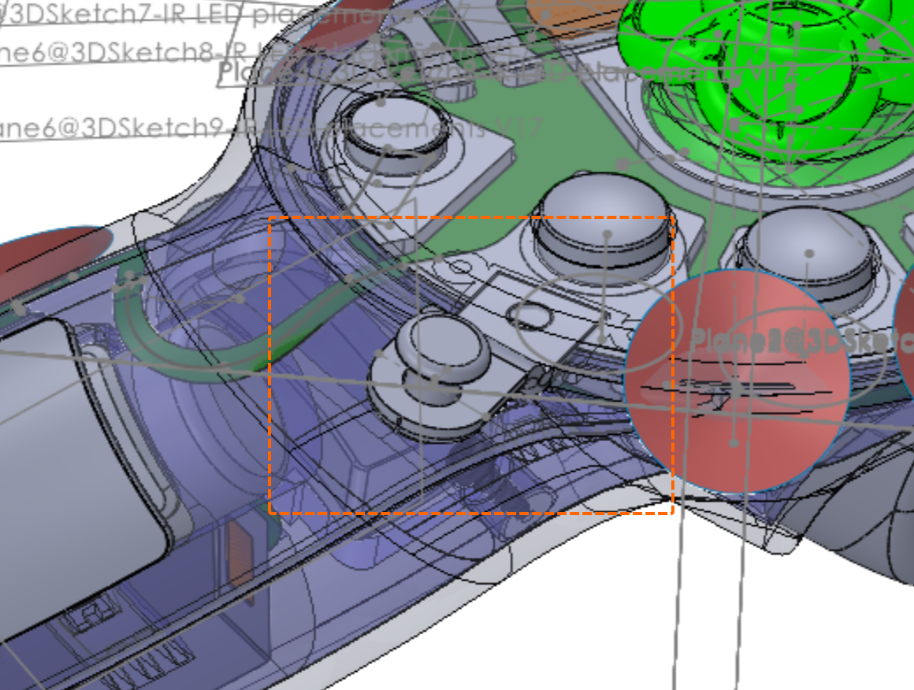Select the orange rectangular component inside handle

240,554
